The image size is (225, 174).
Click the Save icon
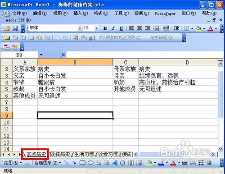15,28
